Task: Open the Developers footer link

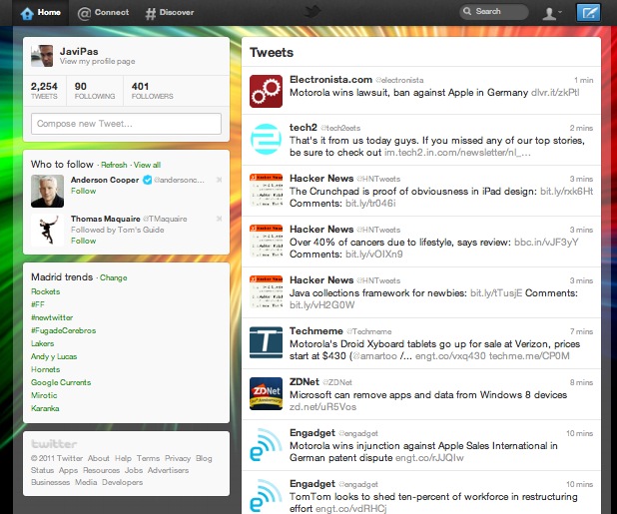Action: 123,482
